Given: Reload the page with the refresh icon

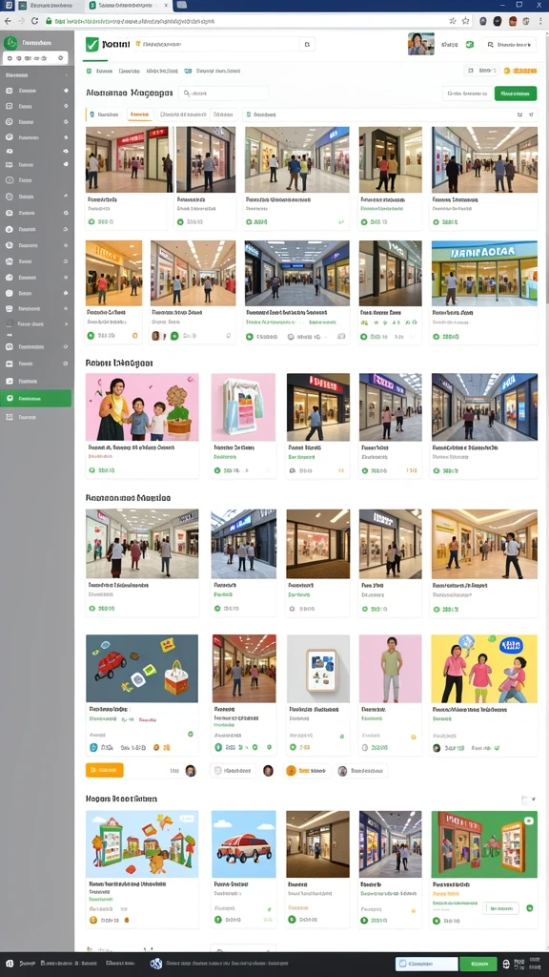Looking at the screenshot, I should (x=34, y=21).
